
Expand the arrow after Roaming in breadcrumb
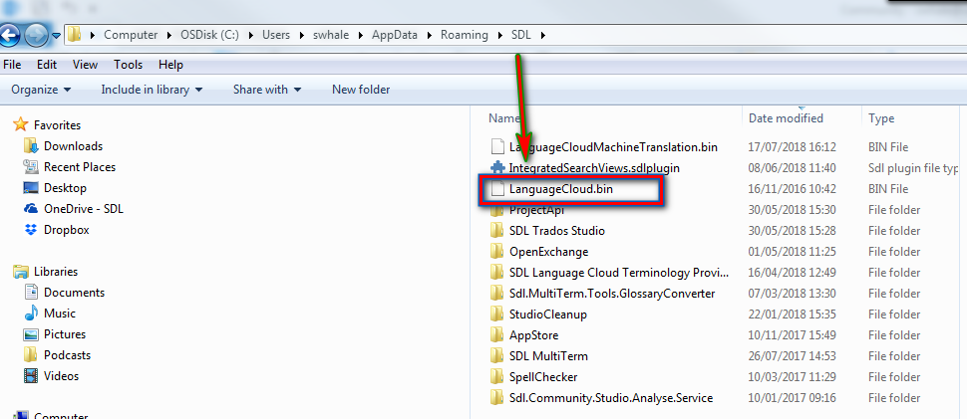point(498,35)
